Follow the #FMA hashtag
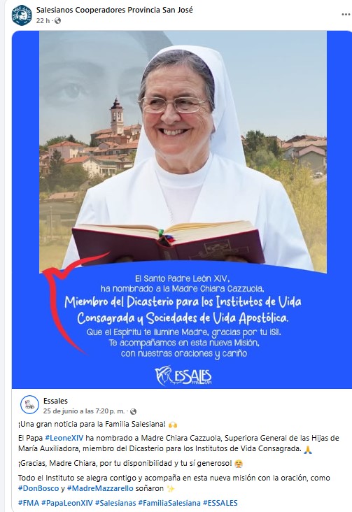 tap(29, 503)
